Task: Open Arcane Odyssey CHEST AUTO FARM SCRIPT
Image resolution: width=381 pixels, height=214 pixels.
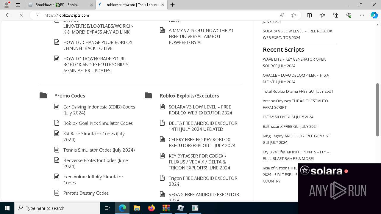Action: [x=295, y=104]
